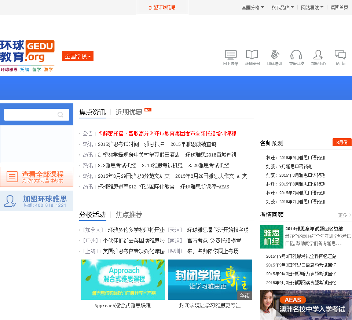The width and height of the screenshot is (352, 320).
Task: Open 官方考点 免费托福模考 link
Action: click(214, 240)
